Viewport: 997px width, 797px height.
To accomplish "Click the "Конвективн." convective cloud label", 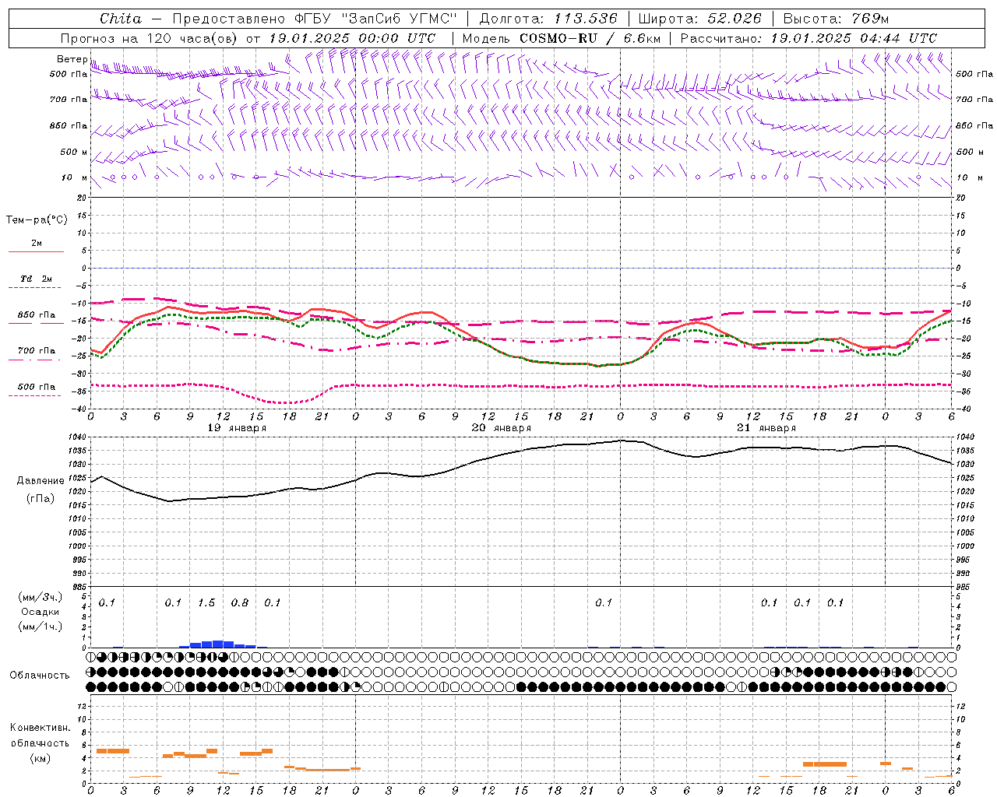I will (x=40, y=728).
